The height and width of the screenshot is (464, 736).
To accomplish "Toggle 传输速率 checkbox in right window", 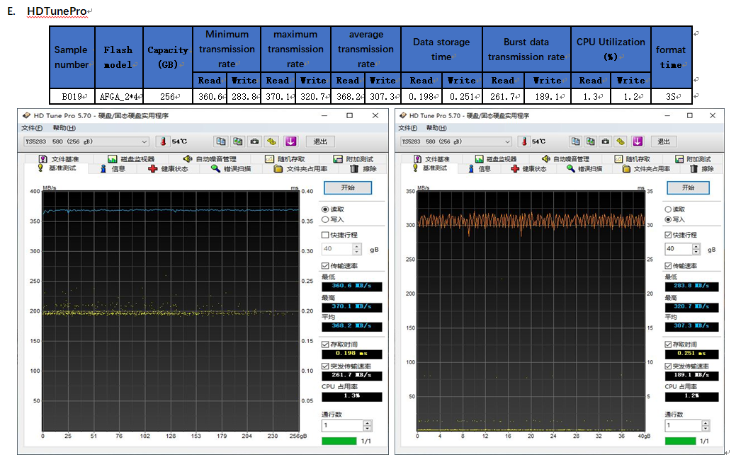I will 668,266.
